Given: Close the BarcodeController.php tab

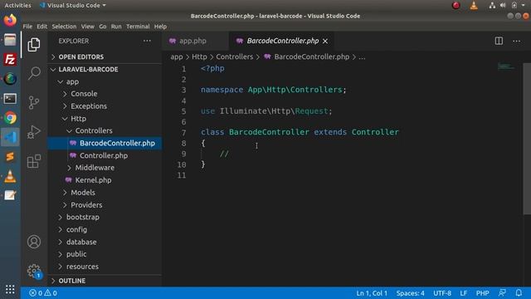Looking at the screenshot, I should click(325, 41).
